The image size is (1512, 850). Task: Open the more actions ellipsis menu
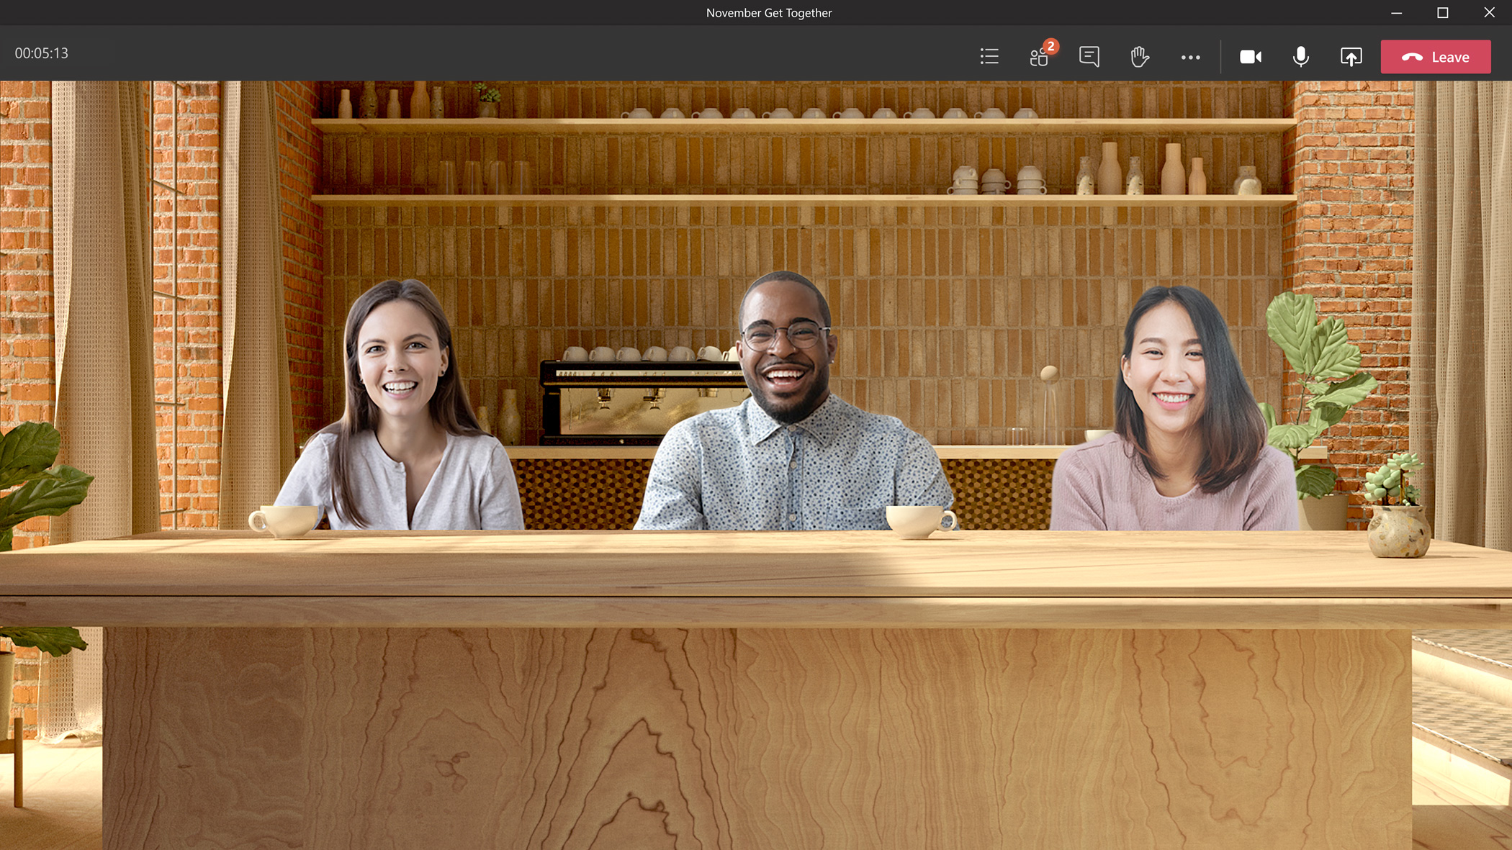pos(1190,57)
